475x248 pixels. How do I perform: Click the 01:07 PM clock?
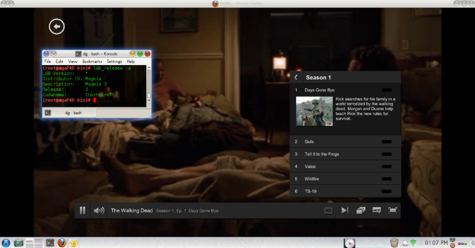436,243
